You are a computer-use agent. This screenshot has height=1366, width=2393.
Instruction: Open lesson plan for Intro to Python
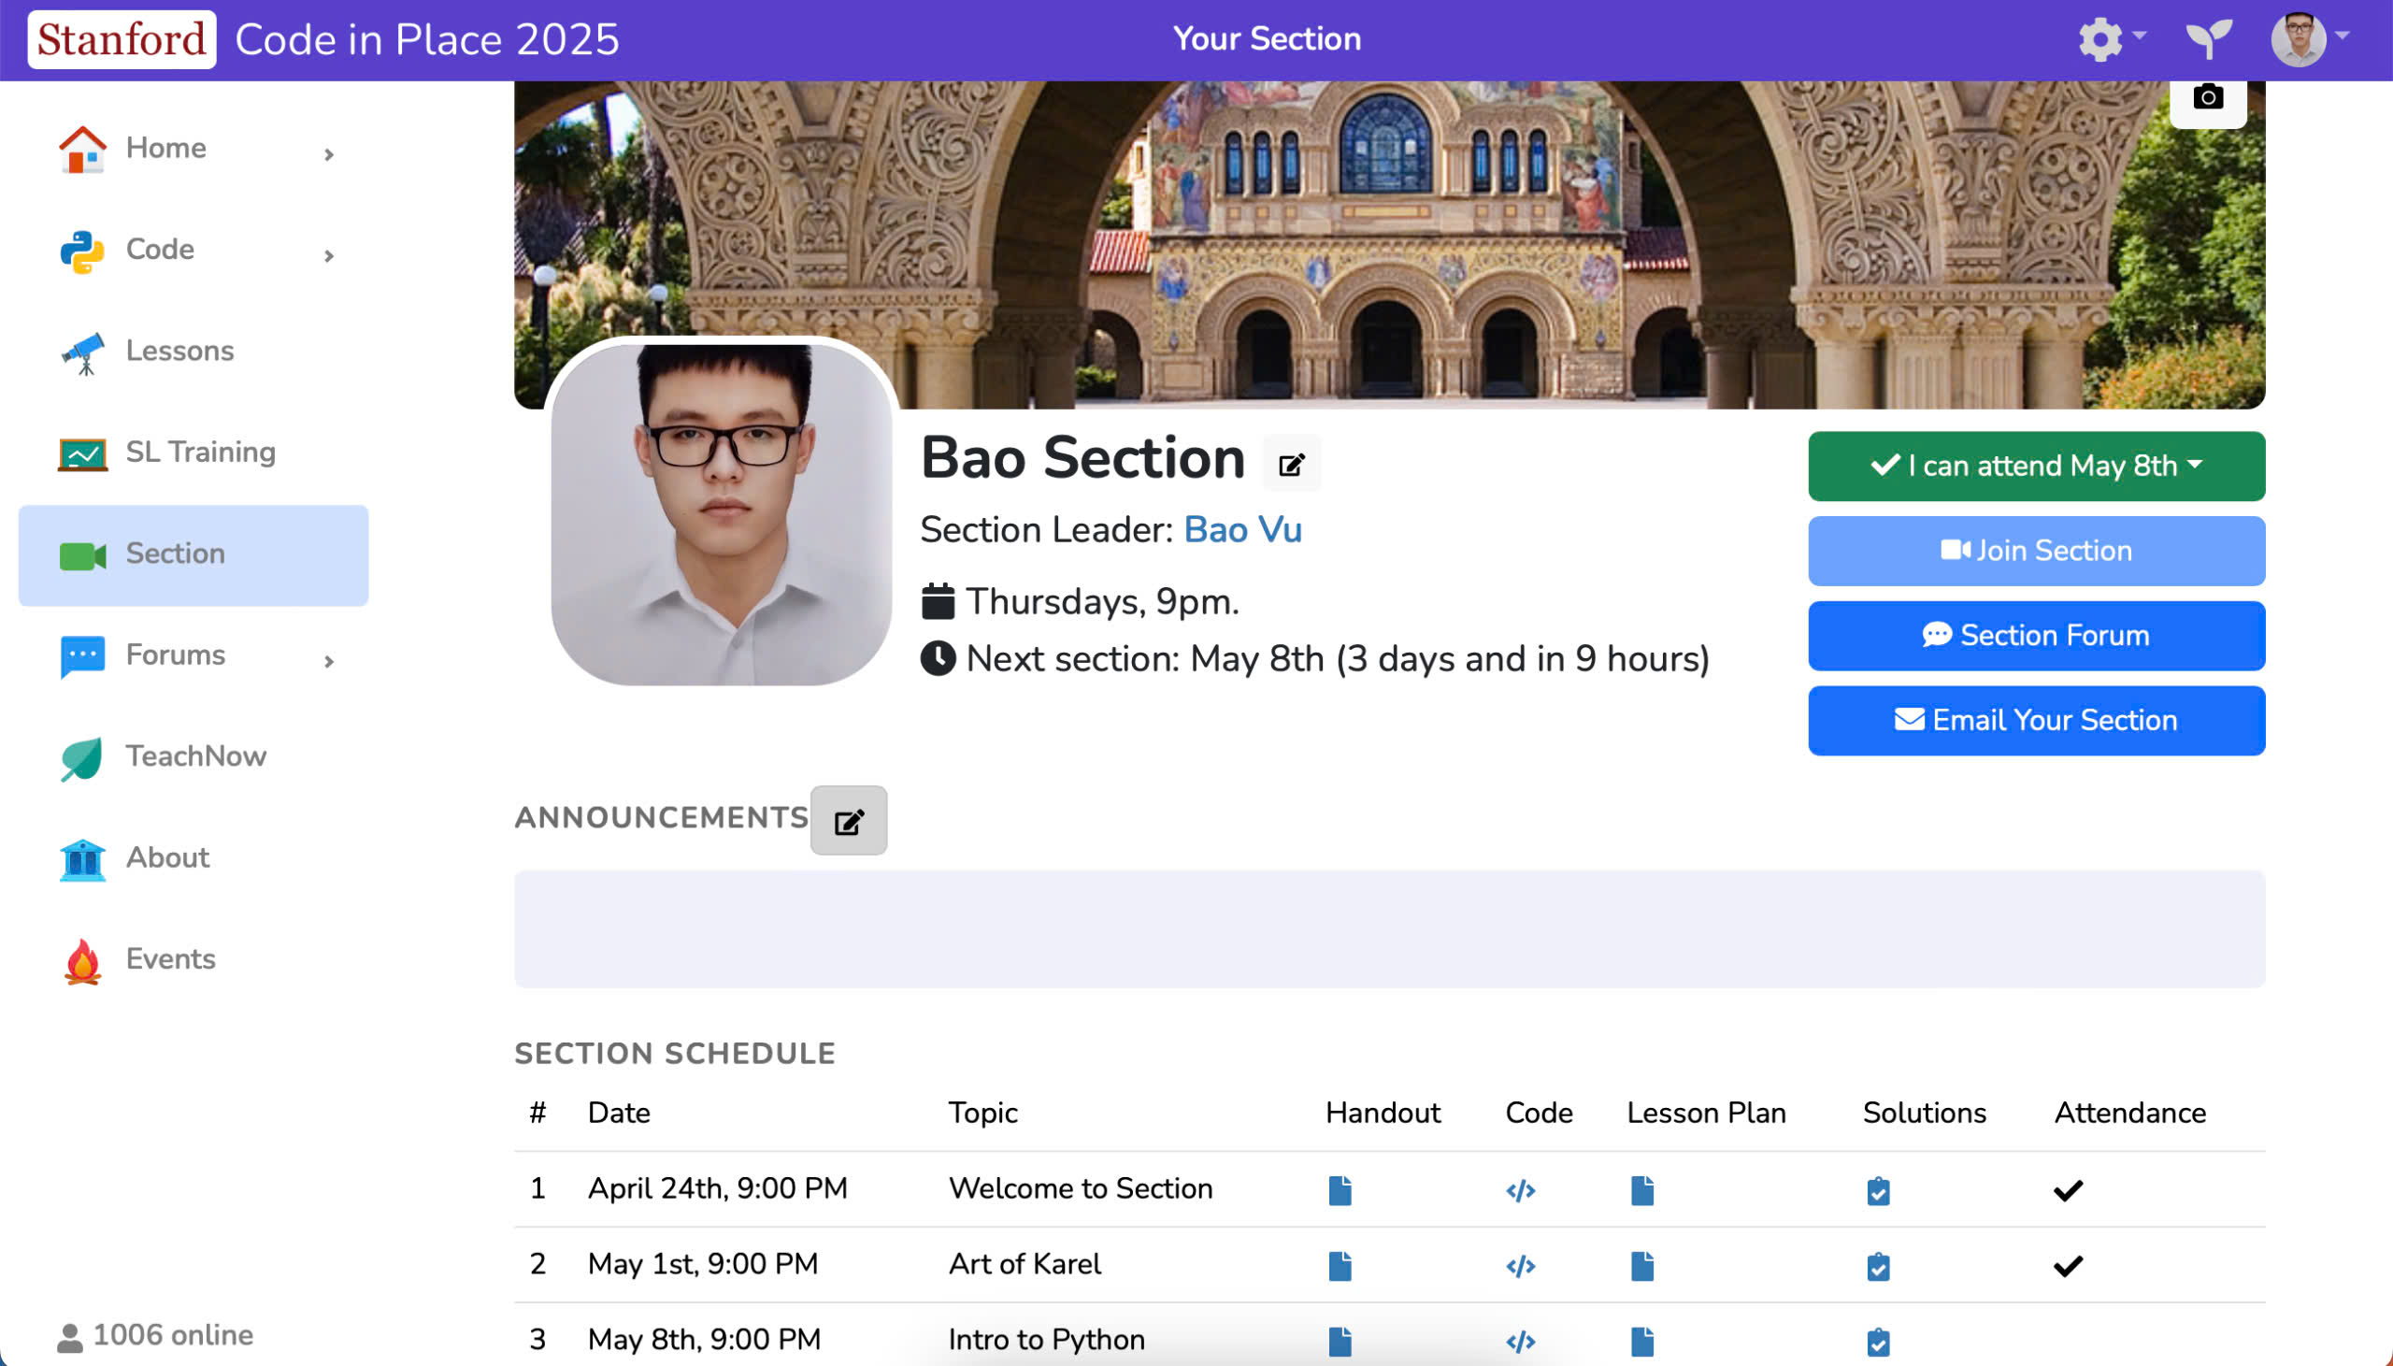coord(1641,1342)
